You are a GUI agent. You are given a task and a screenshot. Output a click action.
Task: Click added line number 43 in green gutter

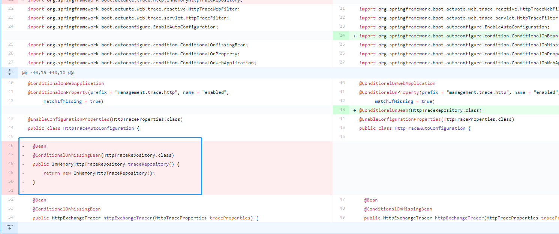pos(342,110)
